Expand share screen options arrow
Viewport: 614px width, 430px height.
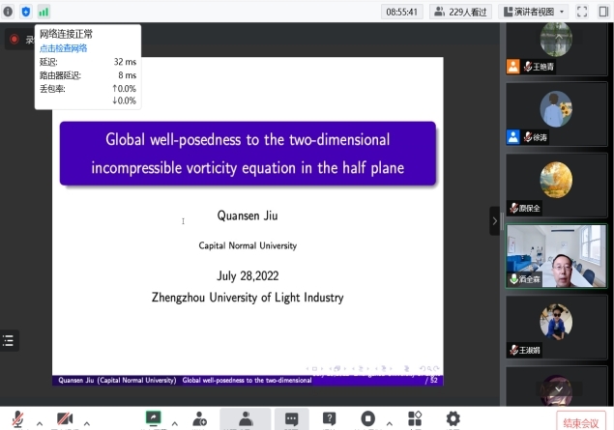pos(175,423)
